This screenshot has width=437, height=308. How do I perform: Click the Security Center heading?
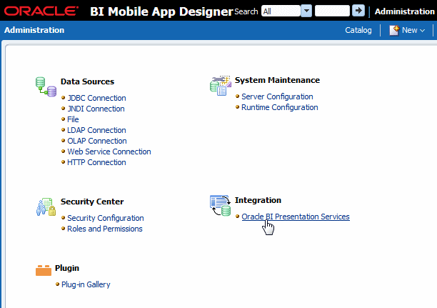click(x=92, y=202)
